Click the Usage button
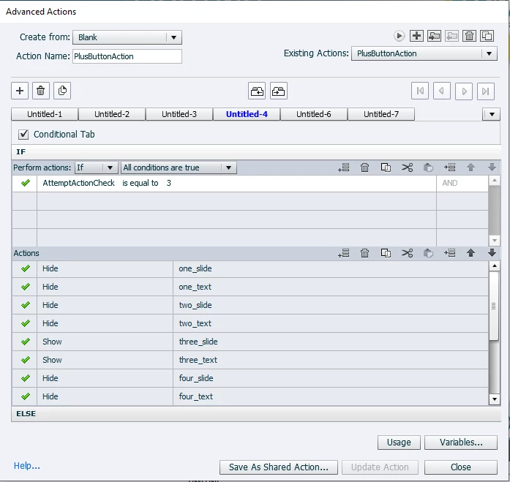The width and height of the screenshot is (510, 482). click(399, 443)
